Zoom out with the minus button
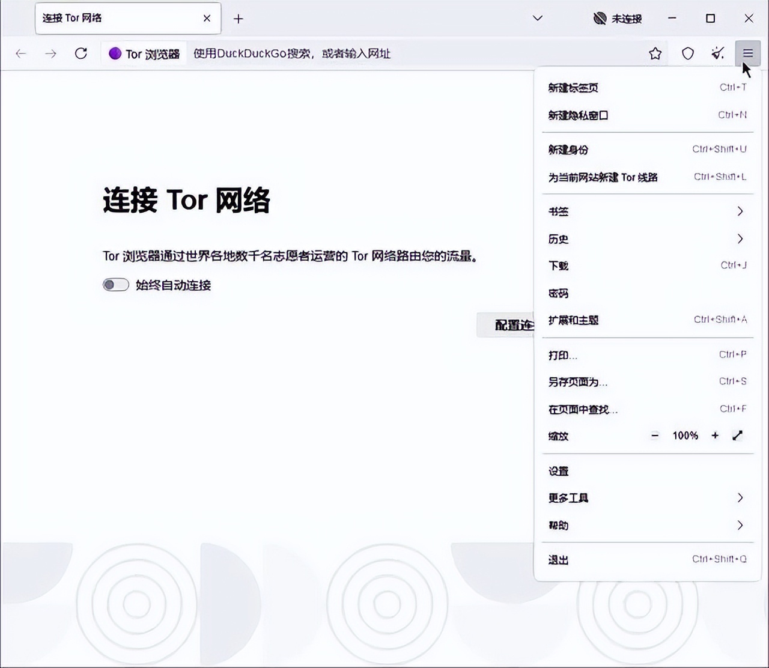 pyautogui.click(x=655, y=436)
